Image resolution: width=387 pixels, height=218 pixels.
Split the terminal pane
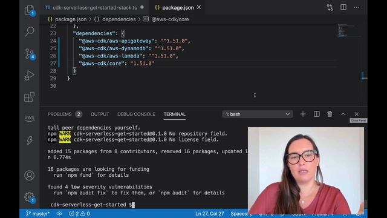317,114
